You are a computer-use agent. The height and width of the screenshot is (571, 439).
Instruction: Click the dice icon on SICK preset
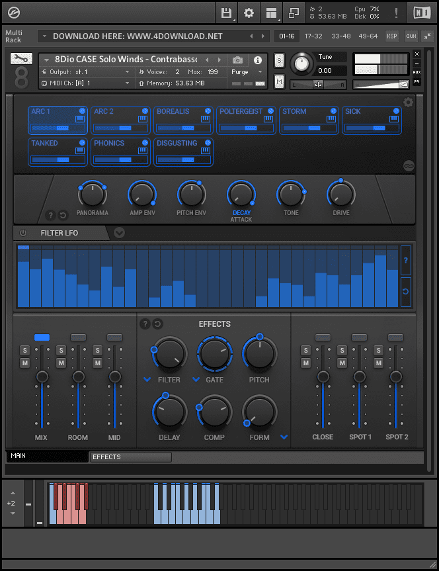(x=396, y=110)
